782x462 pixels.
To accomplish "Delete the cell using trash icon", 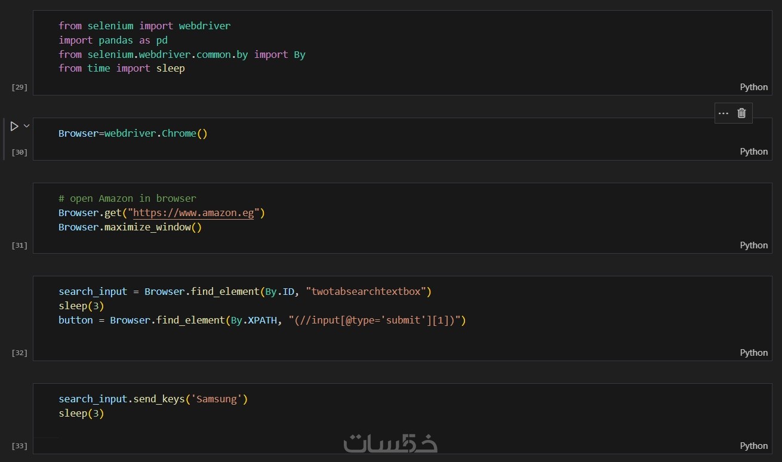I will tap(741, 113).
